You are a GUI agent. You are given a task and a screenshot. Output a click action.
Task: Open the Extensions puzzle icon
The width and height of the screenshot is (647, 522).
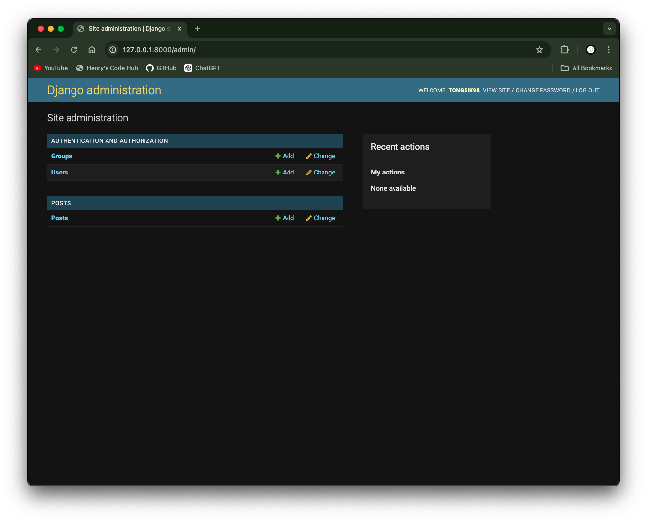(x=565, y=50)
